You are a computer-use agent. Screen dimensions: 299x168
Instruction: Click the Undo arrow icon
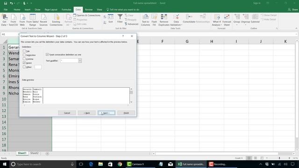tap(11, 3)
